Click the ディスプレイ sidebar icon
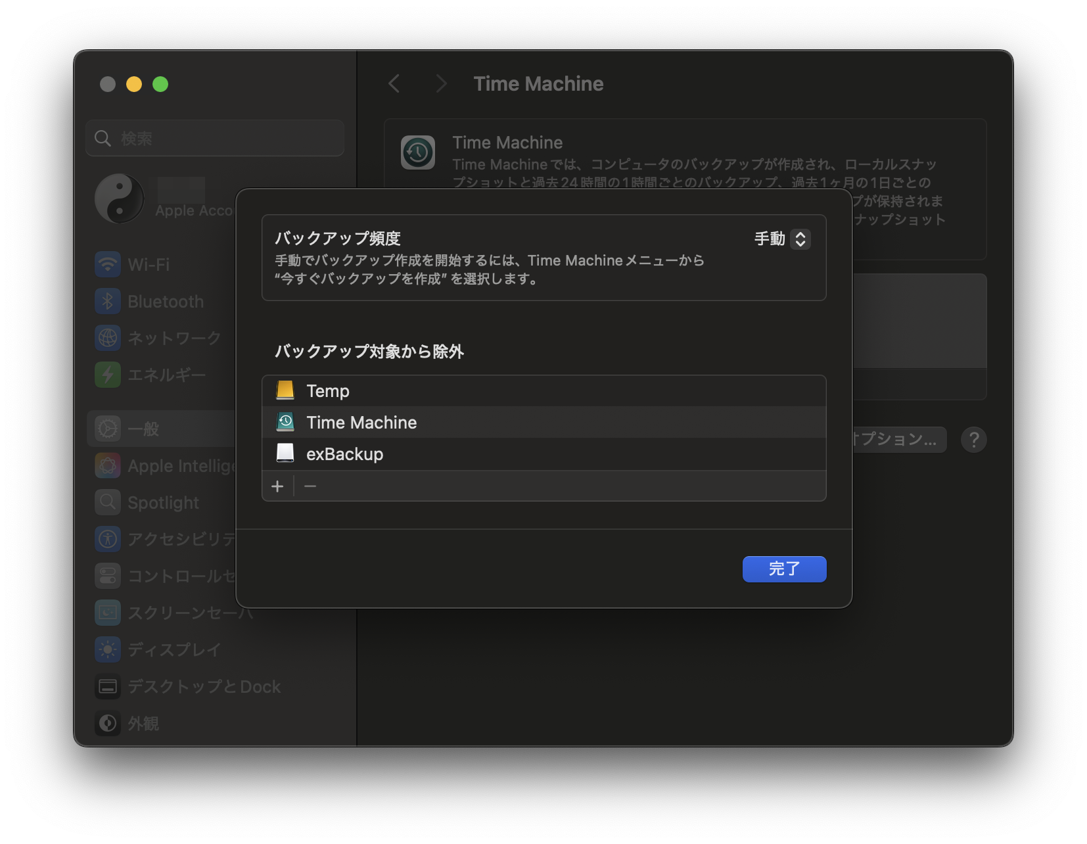The width and height of the screenshot is (1087, 844). coord(108,650)
